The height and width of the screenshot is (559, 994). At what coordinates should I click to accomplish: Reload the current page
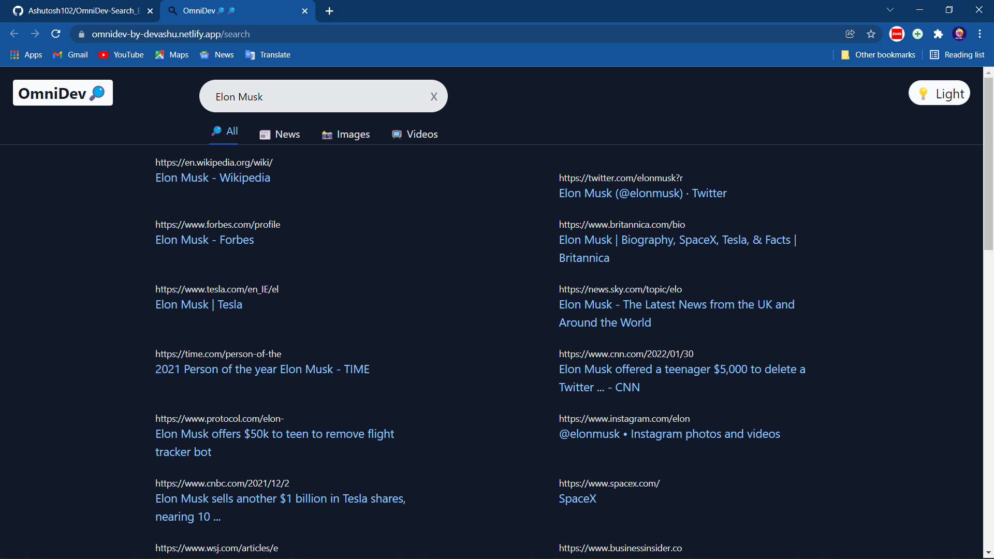(56, 34)
